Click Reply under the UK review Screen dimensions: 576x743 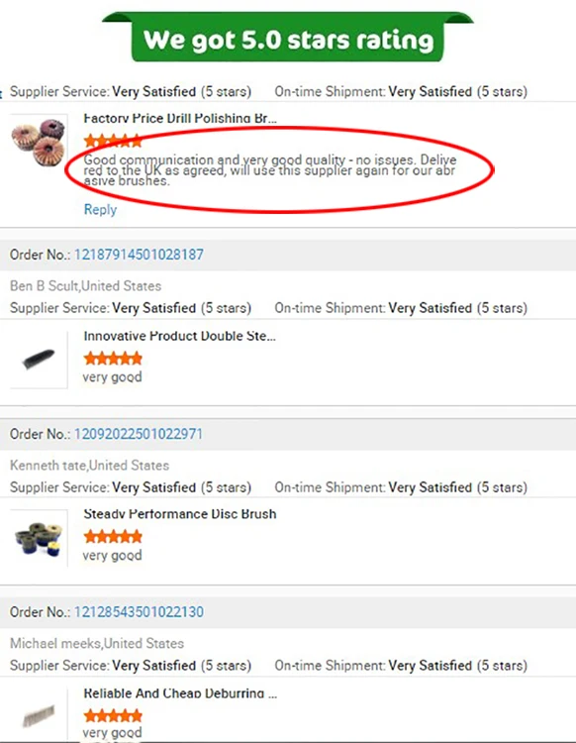click(100, 209)
